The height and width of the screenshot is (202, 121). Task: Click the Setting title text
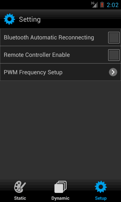pos(30,20)
